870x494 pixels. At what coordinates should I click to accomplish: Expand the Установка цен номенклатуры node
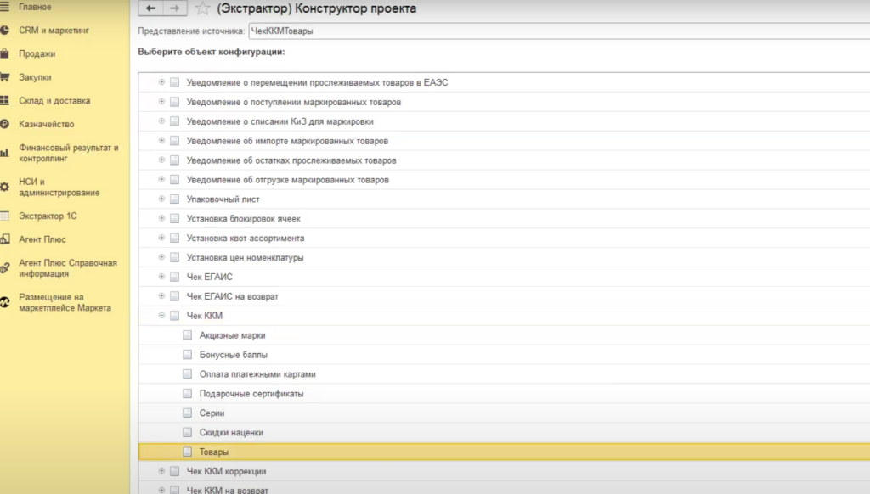[161, 257]
